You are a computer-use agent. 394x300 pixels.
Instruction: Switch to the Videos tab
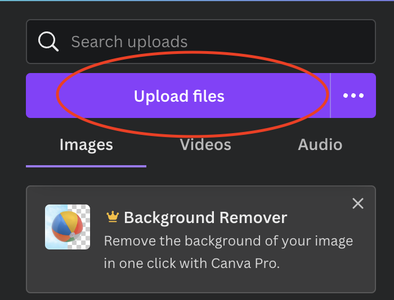(205, 145)
